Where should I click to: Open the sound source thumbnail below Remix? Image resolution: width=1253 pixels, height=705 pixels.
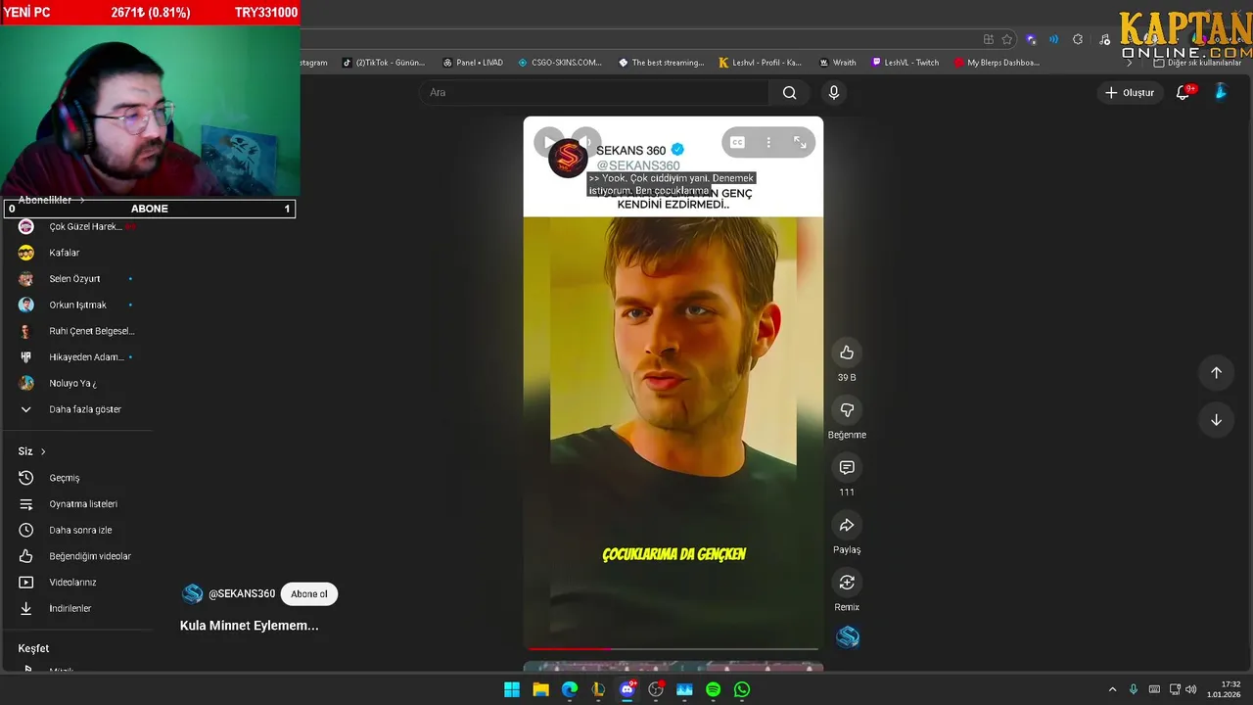pyautogui.click(x=848, y=637)
